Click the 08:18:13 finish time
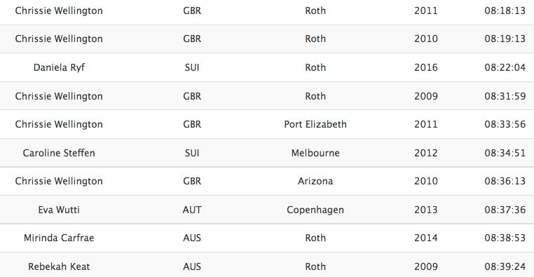 tap(505, 11)
